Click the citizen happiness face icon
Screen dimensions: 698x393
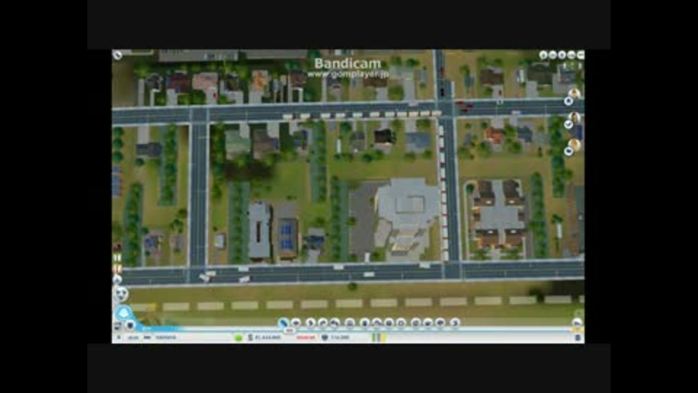point(121,293)
